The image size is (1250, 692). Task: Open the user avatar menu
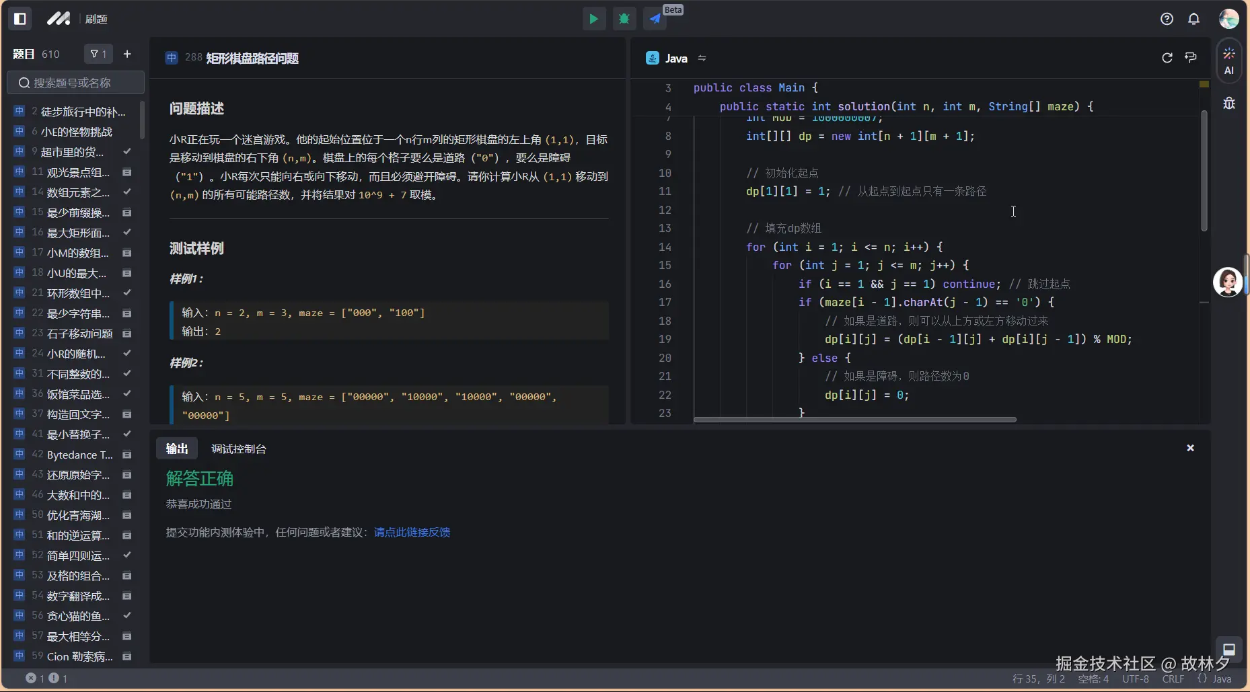coord(1228,19)
